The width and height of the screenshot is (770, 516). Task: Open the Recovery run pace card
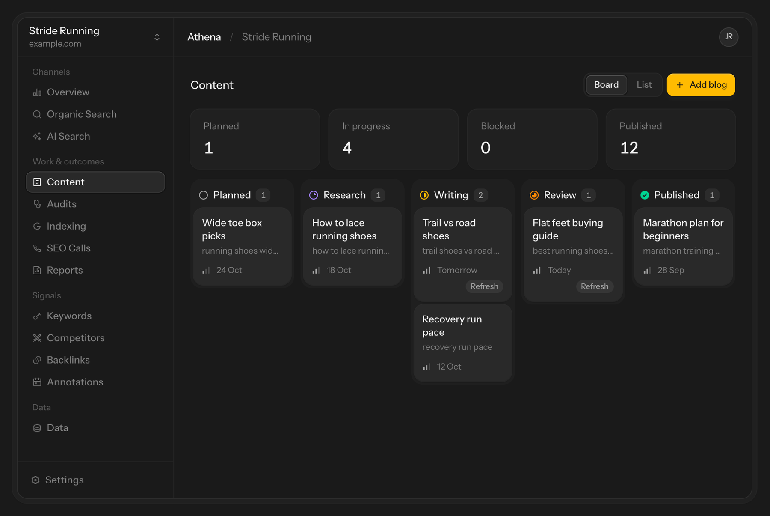click(463, 343)
